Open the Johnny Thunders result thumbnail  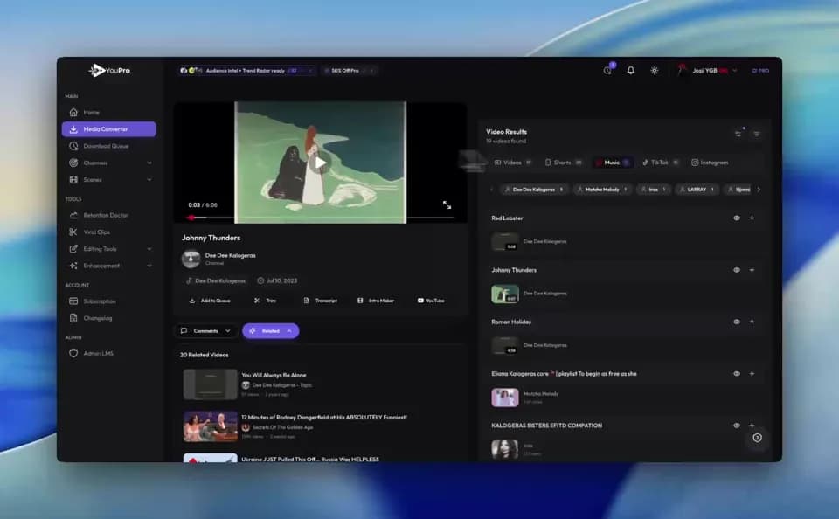point(505,294)
